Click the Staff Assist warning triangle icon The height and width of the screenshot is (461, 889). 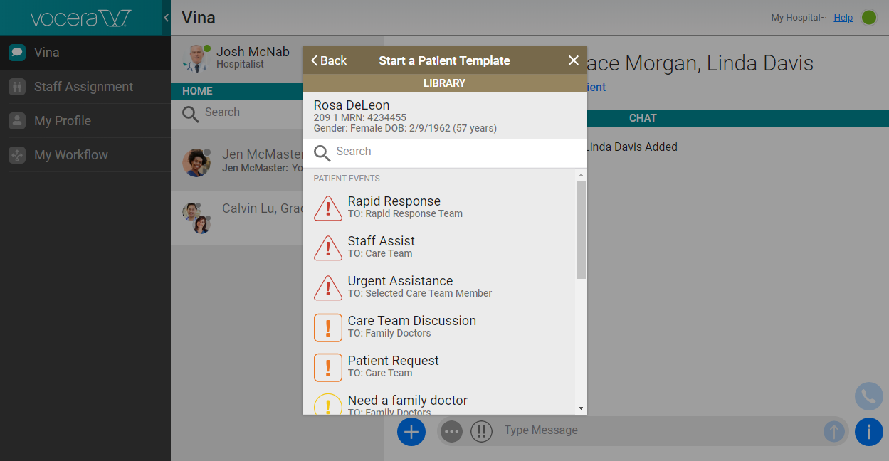[327, 248]
